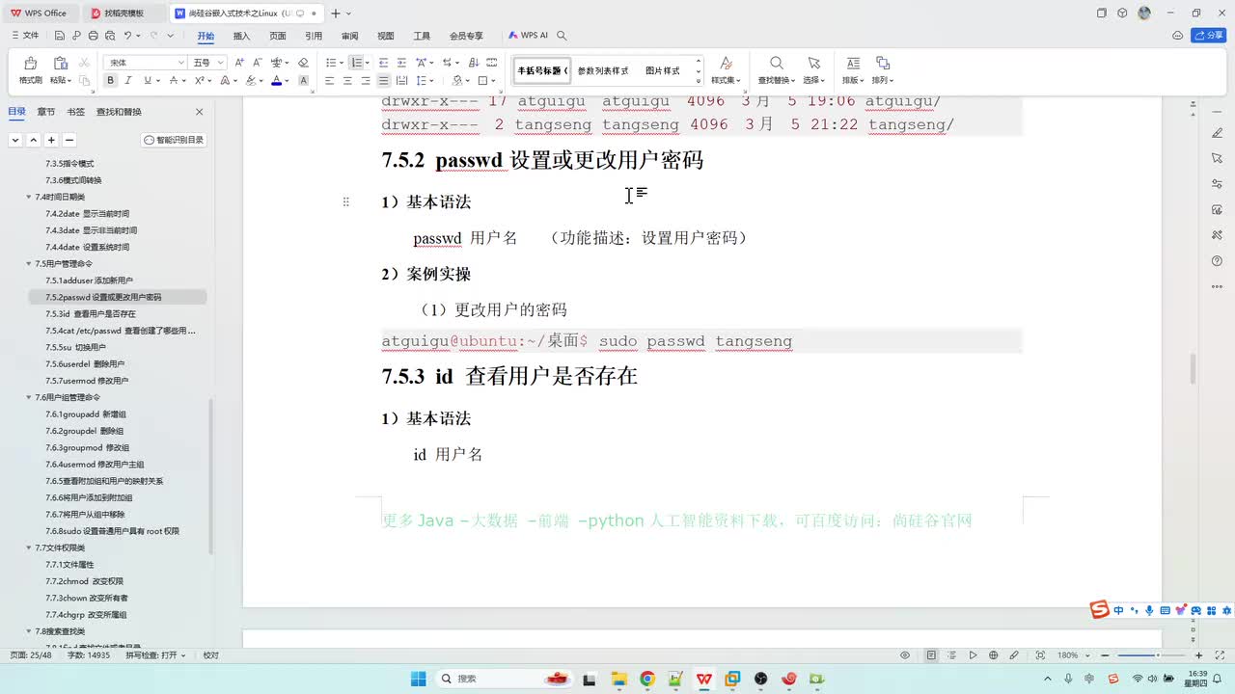
Task: Toggle Bold formatting
Action: [x=111, y=81]
